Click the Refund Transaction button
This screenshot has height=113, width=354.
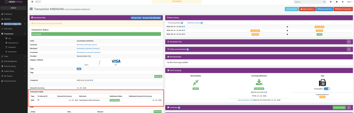tap(343, 9)
